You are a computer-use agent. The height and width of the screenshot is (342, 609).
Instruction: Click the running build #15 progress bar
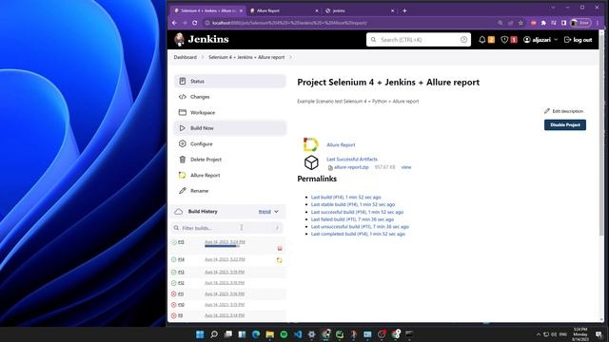tap(222, 246)
